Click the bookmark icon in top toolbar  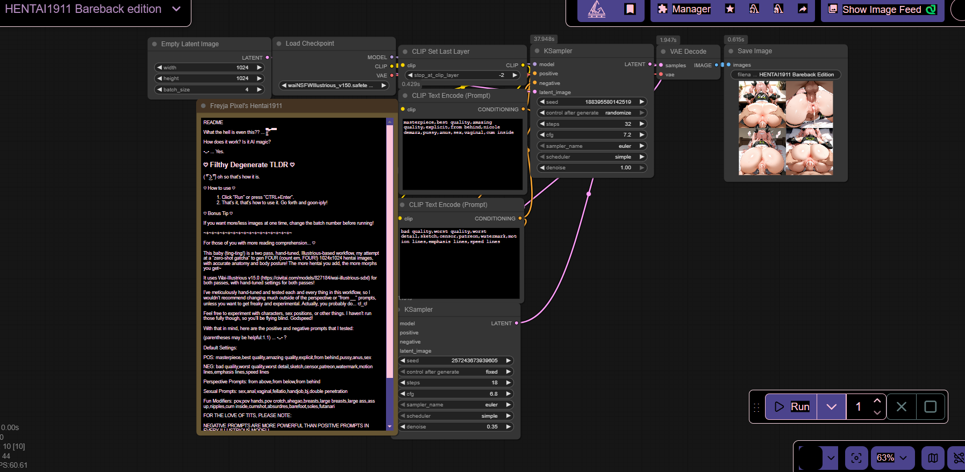coord(630,9)
